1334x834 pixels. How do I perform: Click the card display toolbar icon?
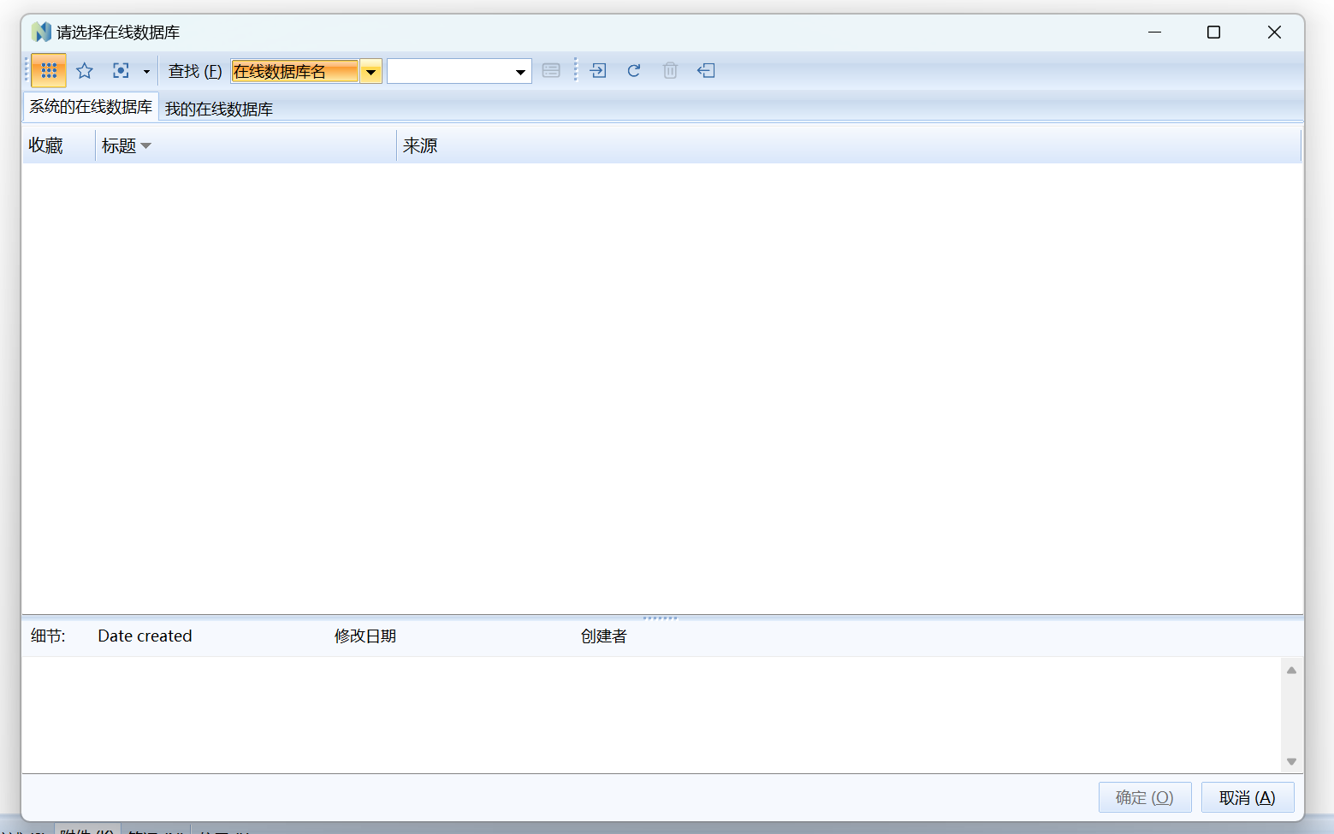click(551, 70)
